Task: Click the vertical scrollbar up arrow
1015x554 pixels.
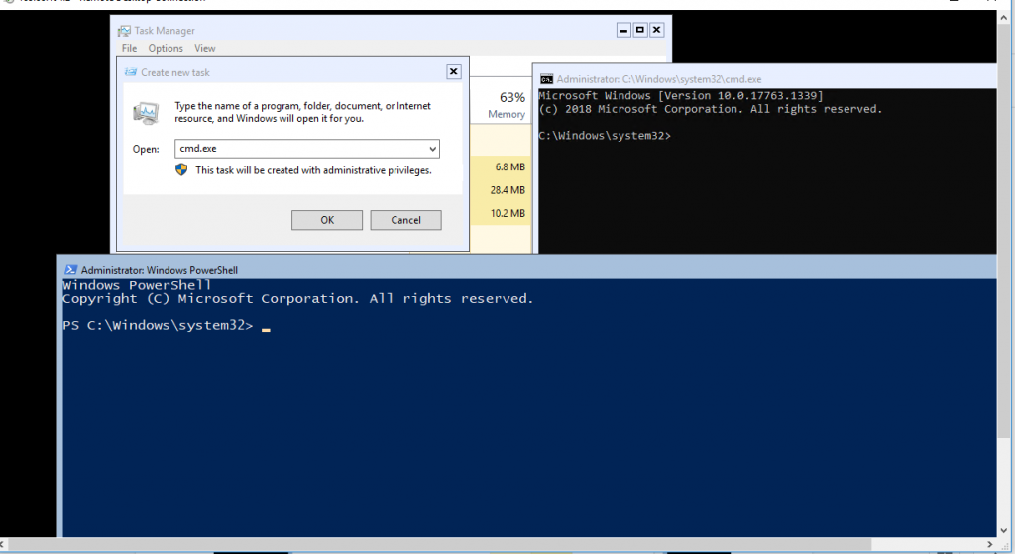Action: 1003,18
